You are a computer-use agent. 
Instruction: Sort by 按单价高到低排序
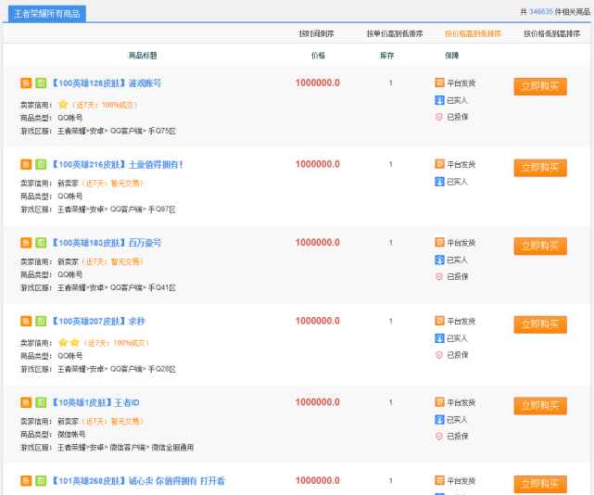[x=394, y=33]
